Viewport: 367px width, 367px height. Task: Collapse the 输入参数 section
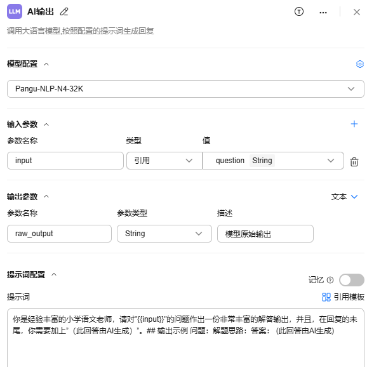click(46, 124)
